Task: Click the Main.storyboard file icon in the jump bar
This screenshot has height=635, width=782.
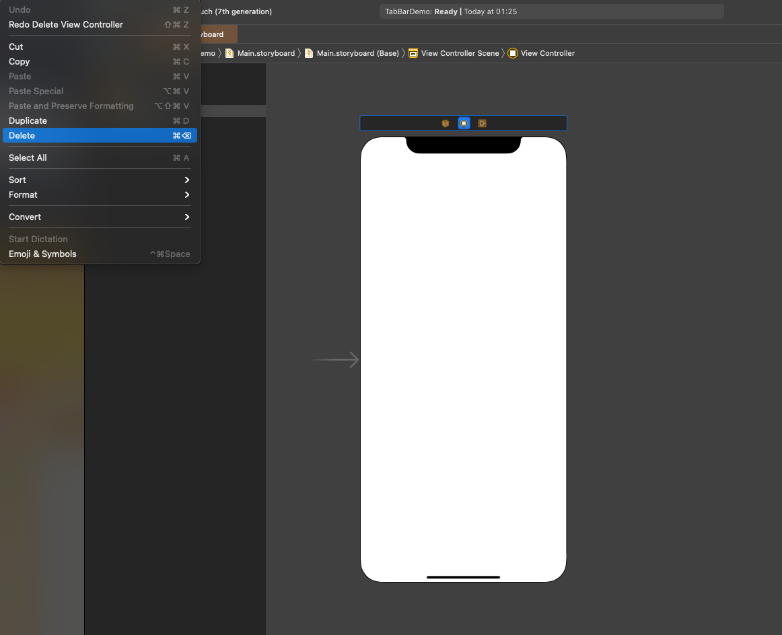Action: tap(229, 52)
